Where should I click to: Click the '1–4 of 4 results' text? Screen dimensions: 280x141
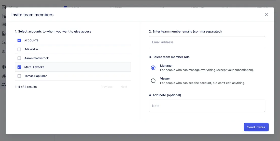click(x=26, y=87)
